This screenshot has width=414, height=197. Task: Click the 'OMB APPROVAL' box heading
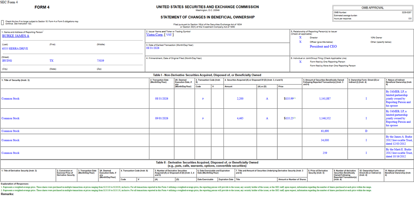click(x=372, y=8)
